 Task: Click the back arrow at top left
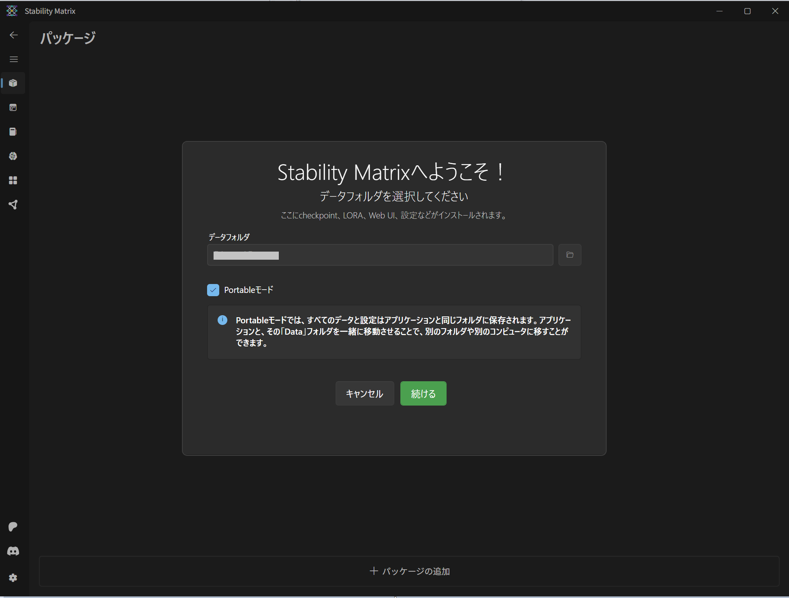pyautogui.click(x=13, y=35)
